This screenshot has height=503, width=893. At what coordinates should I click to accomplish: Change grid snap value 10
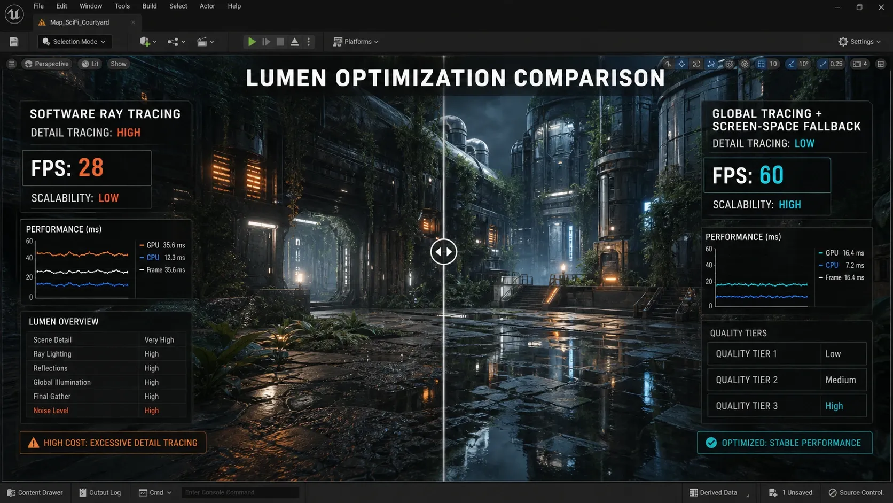(x=773, y=64)
